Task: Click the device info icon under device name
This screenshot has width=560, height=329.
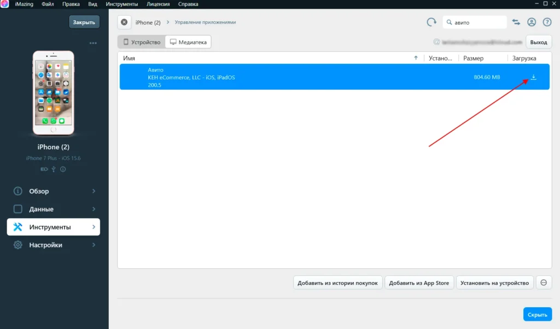Action: tap(63, 169)
